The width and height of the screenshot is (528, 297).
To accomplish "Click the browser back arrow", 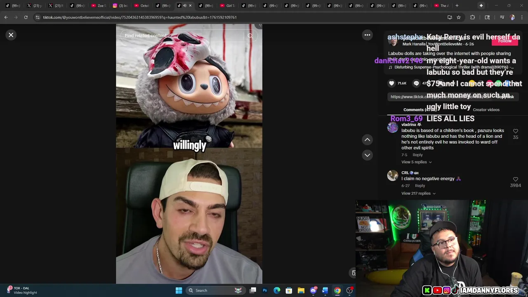I will (6, 17).
